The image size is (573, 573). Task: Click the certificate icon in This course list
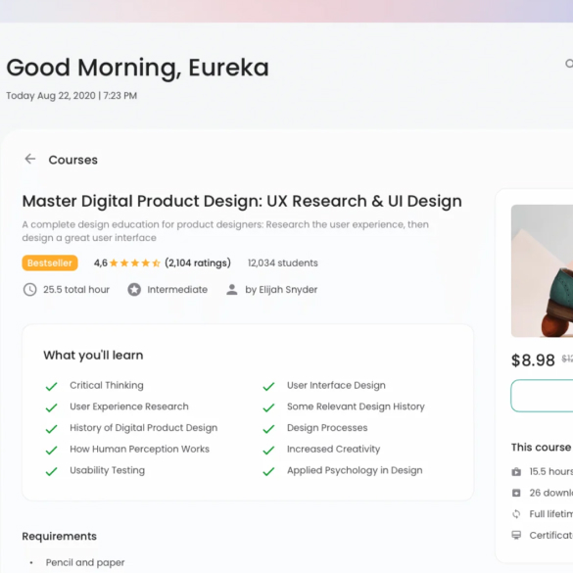[x=516, y=536]
